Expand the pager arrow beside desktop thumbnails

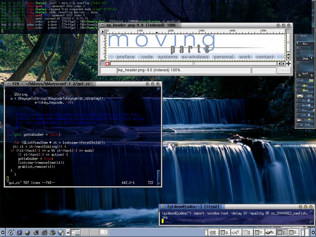pos(68,232)
